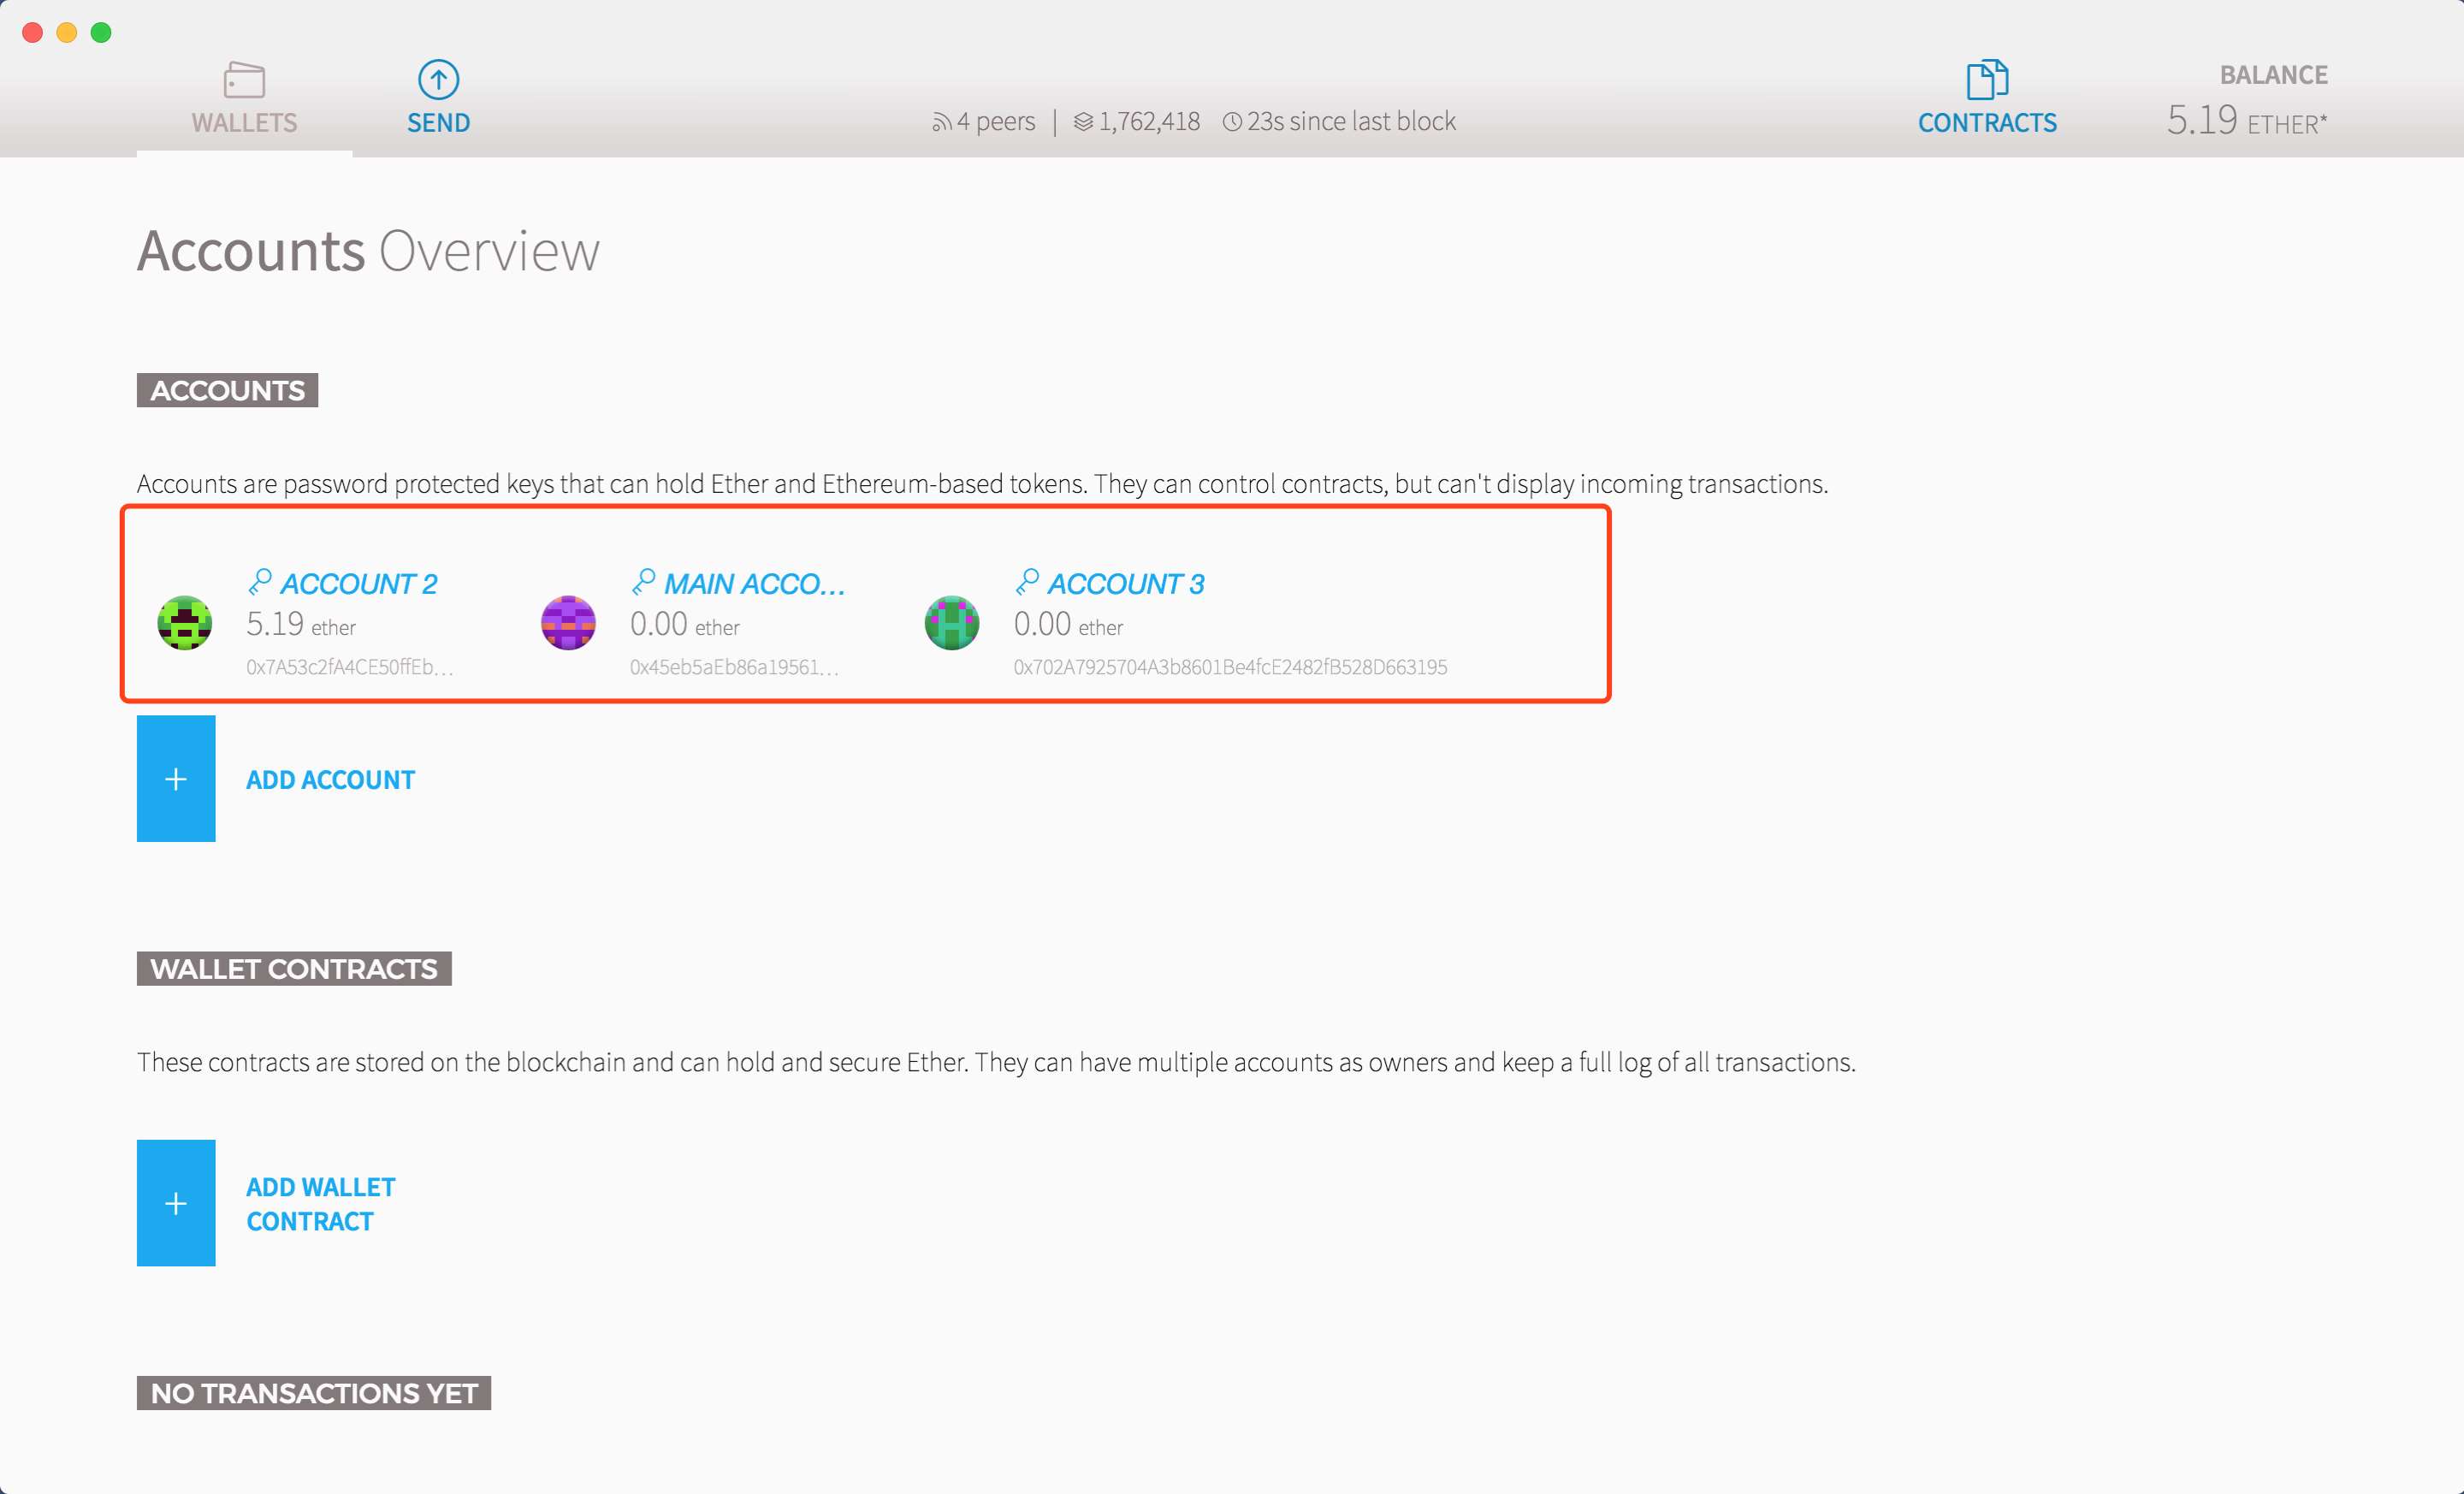Open the Account 2 link
This screenshot has height=1494, width=2464.
[358, 584]
